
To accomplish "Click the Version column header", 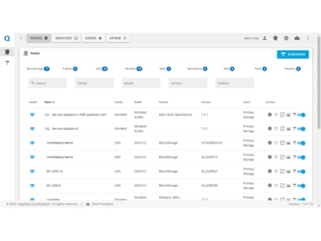I will pos(206,102).
